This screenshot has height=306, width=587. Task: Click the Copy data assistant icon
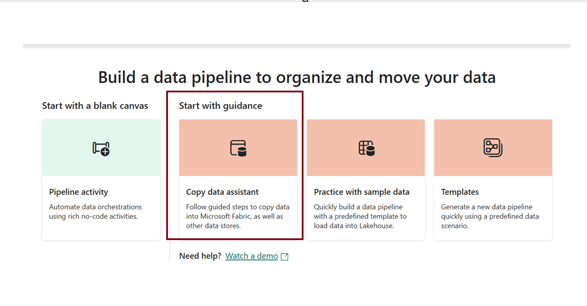(x=238, y=148)
